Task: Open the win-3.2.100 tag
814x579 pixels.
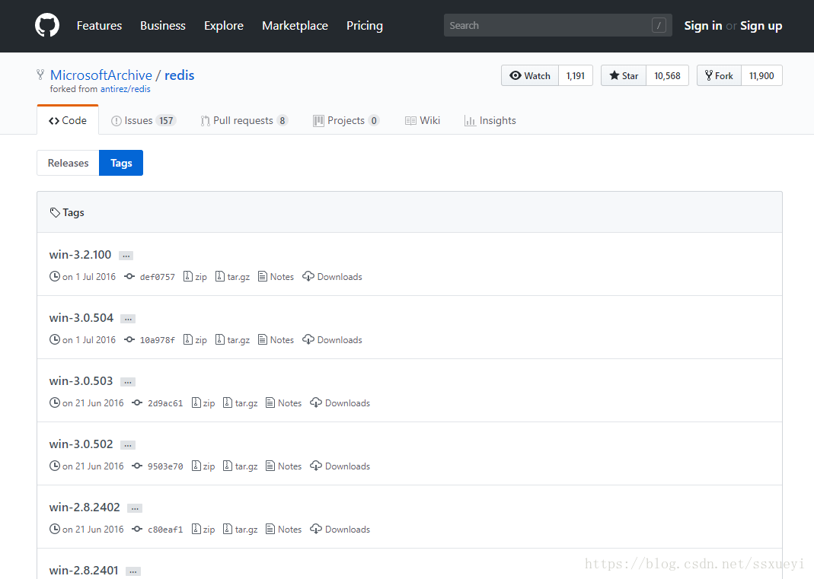Action: [80, 255]
